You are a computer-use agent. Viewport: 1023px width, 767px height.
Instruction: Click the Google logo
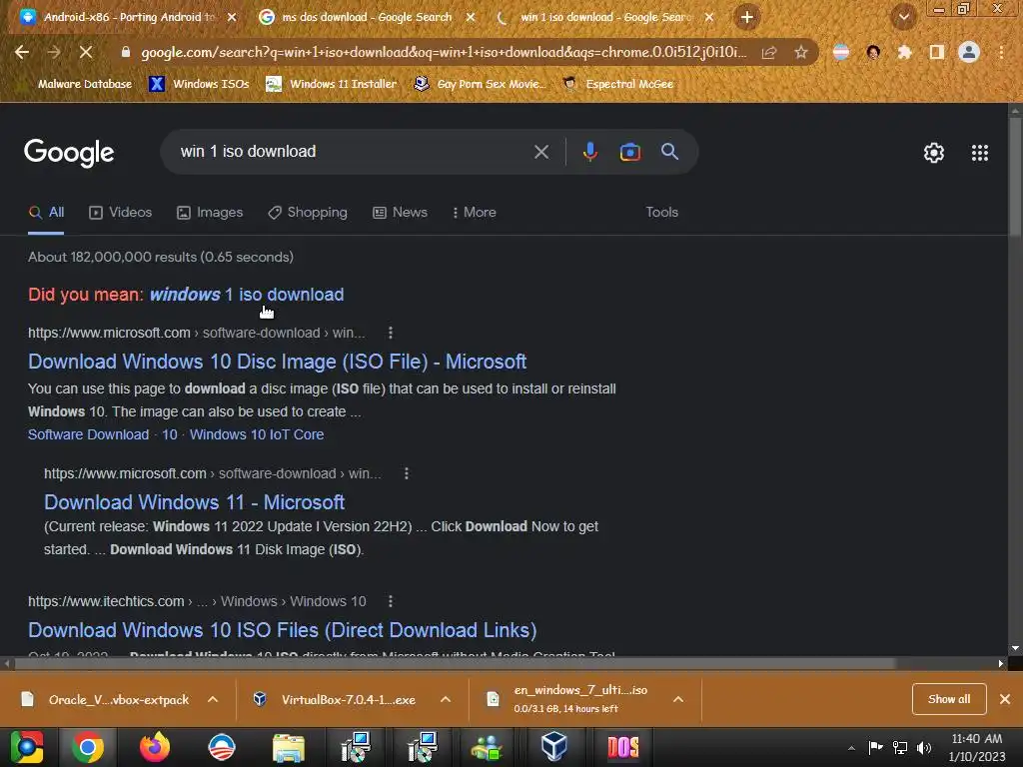[69, 153]
